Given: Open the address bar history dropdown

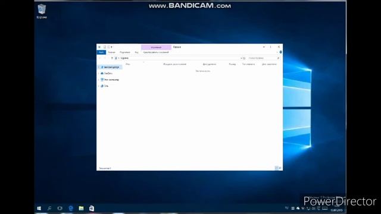Looking at the screenshot, I should click(241, 58).
